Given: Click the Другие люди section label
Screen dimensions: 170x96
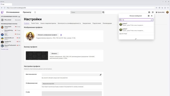Looking at the screenshot, I should pyautogui.click(x=123, y=34).
